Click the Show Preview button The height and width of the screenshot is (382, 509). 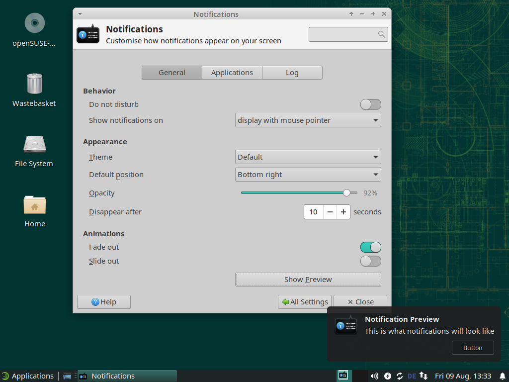308,280
